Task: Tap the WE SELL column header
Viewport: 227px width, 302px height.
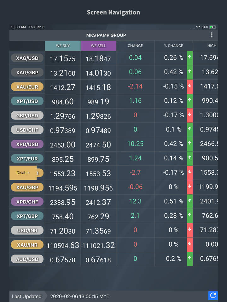Action: click(98, 46)
